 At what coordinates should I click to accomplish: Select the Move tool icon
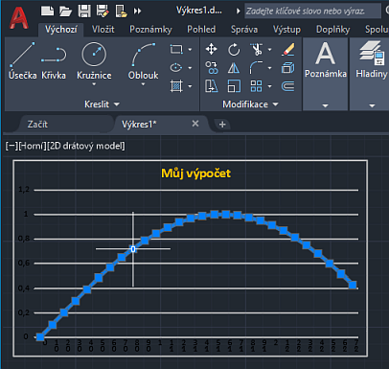[211, 49]
